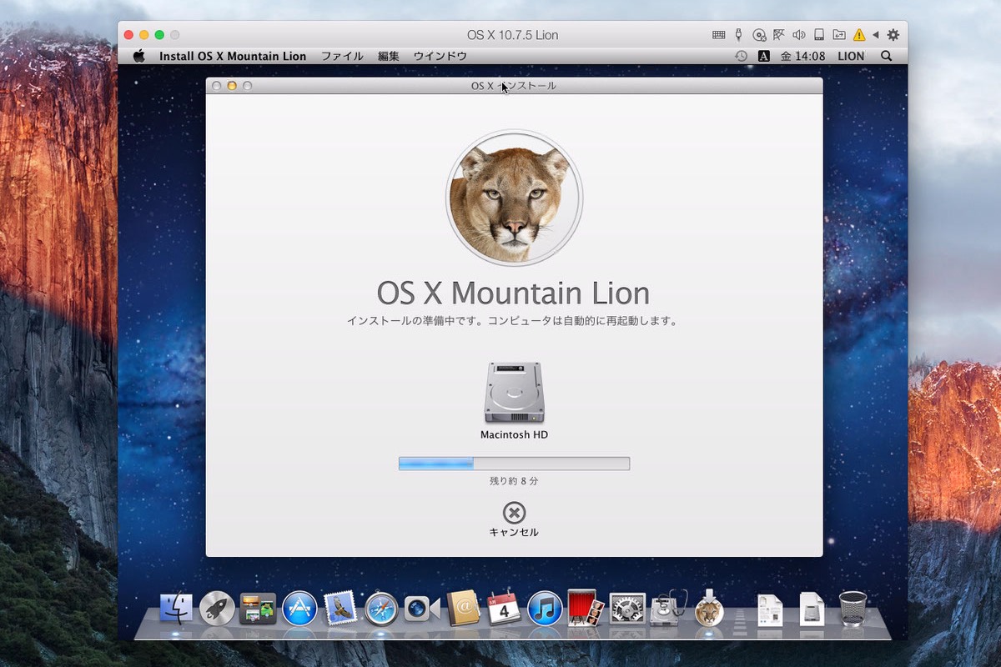
Task: Click the OS X 10.7.5 Lion window title
Action: tap(513, 35)
